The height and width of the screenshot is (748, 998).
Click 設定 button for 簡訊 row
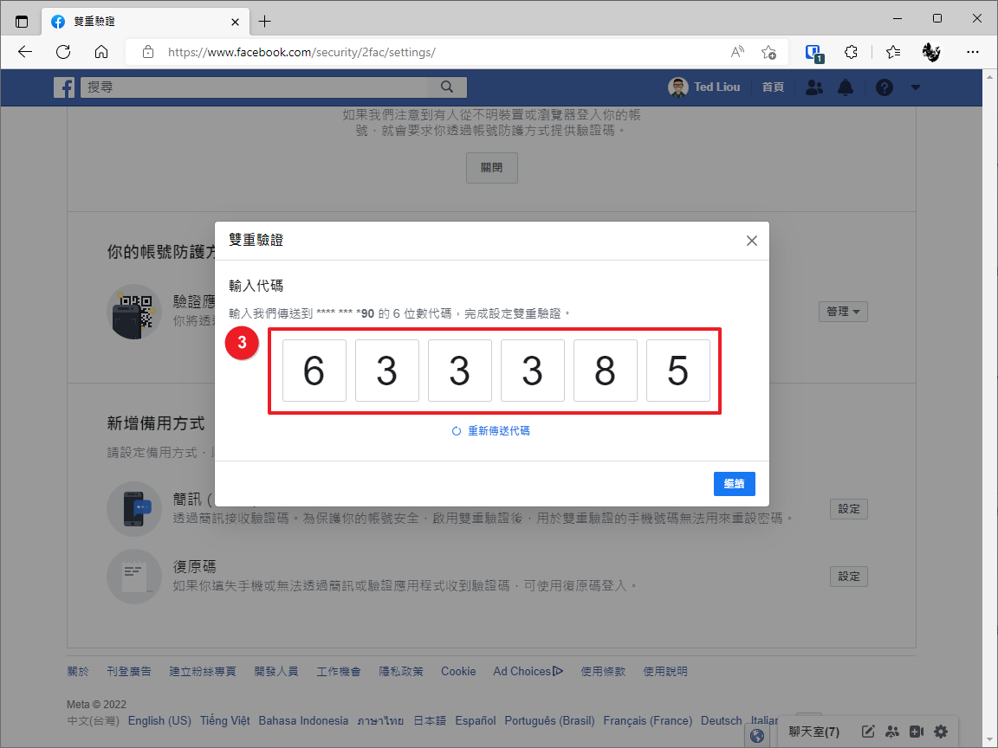(848, 509)
